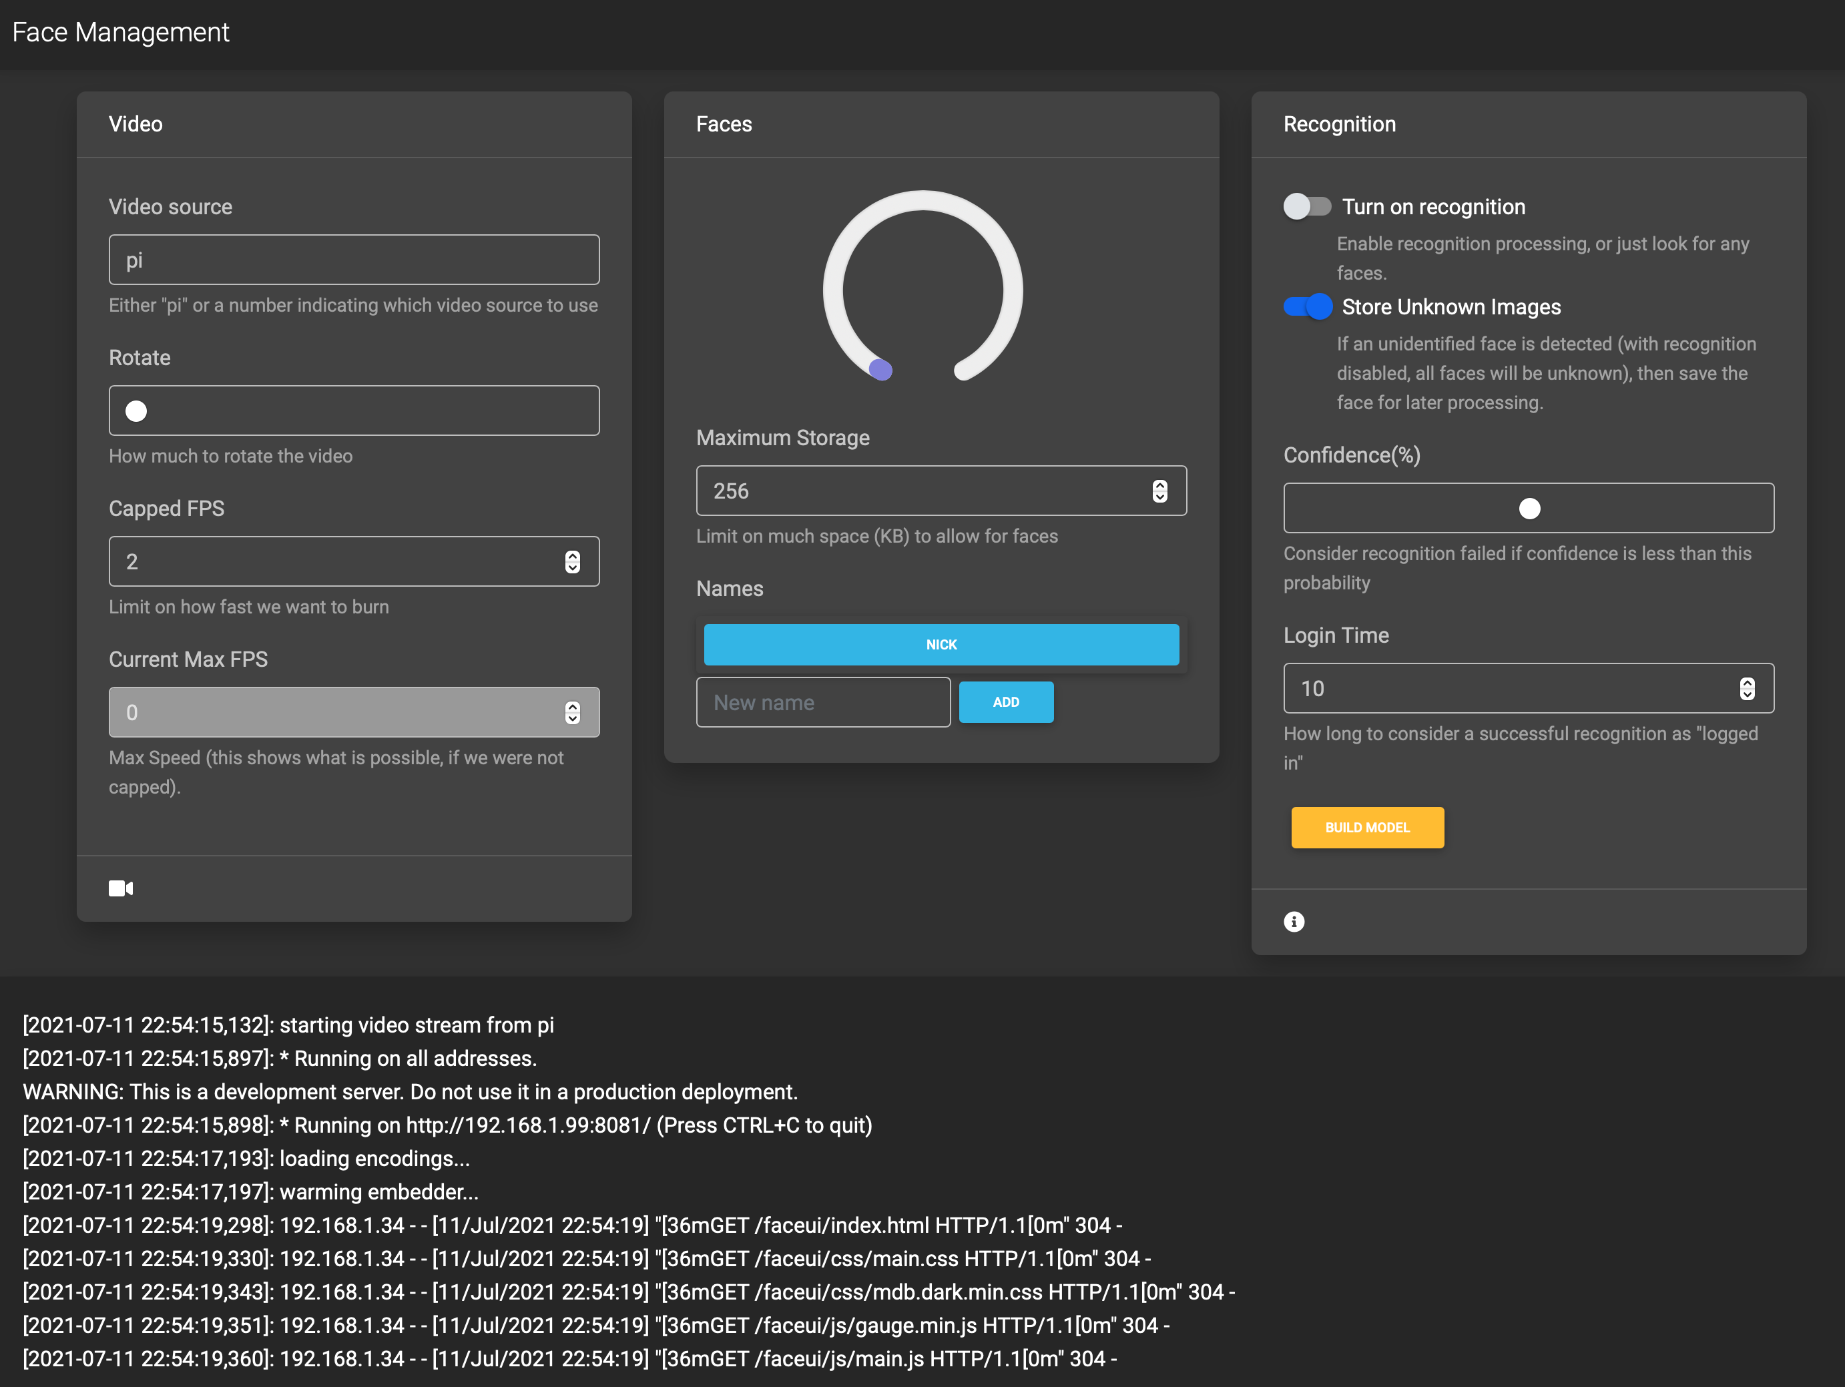Image resolution: width=1845 pixels, height=1387 pixels.
Task: Click the Maximum Storage number field
Action: click(x=918, y=491)
